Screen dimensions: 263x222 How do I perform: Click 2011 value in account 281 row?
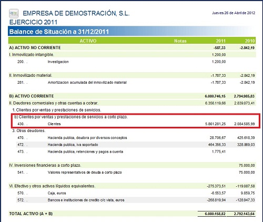coord(218,83)
